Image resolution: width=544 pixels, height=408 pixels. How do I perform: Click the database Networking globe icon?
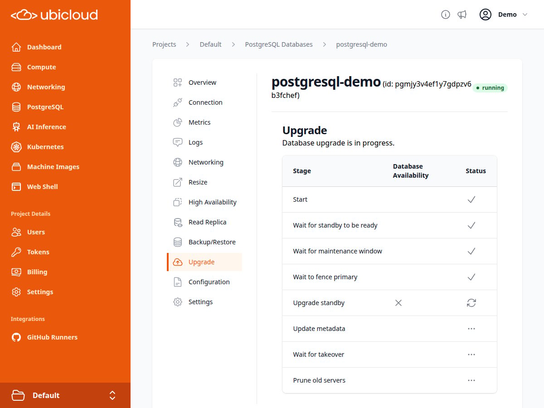pyautogui.click(x=178, y=162)
